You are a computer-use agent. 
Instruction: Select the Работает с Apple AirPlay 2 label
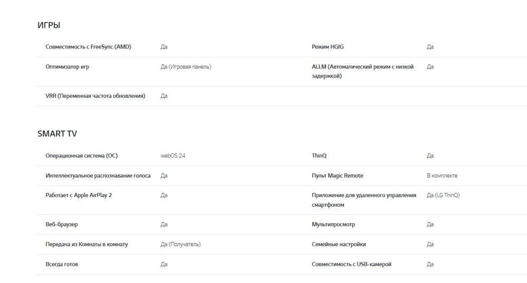click(x=79, y=195)
